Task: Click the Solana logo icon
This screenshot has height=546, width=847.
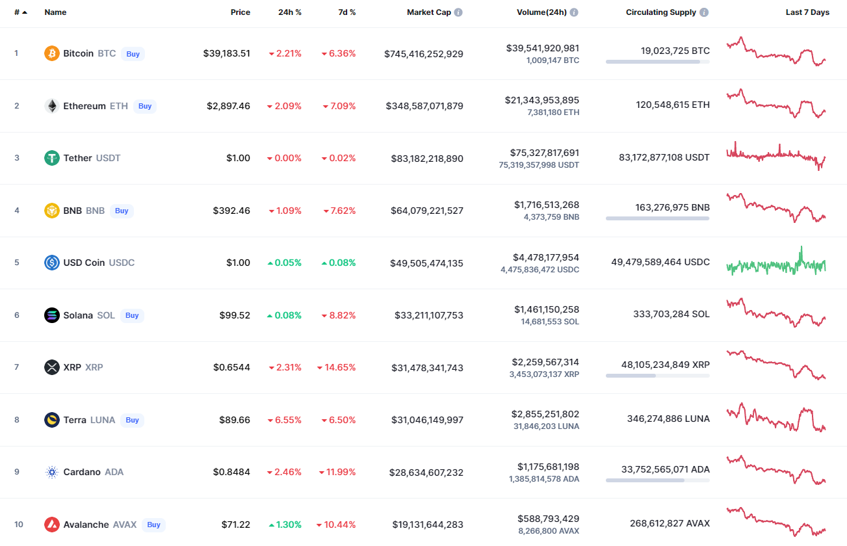Action: point(52,315)
